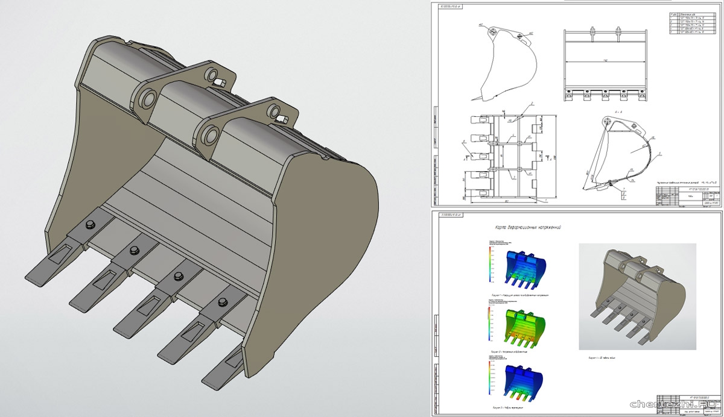Click the chertezhi.ru watermark link
The image size is (724, 417).
[673, 404]
